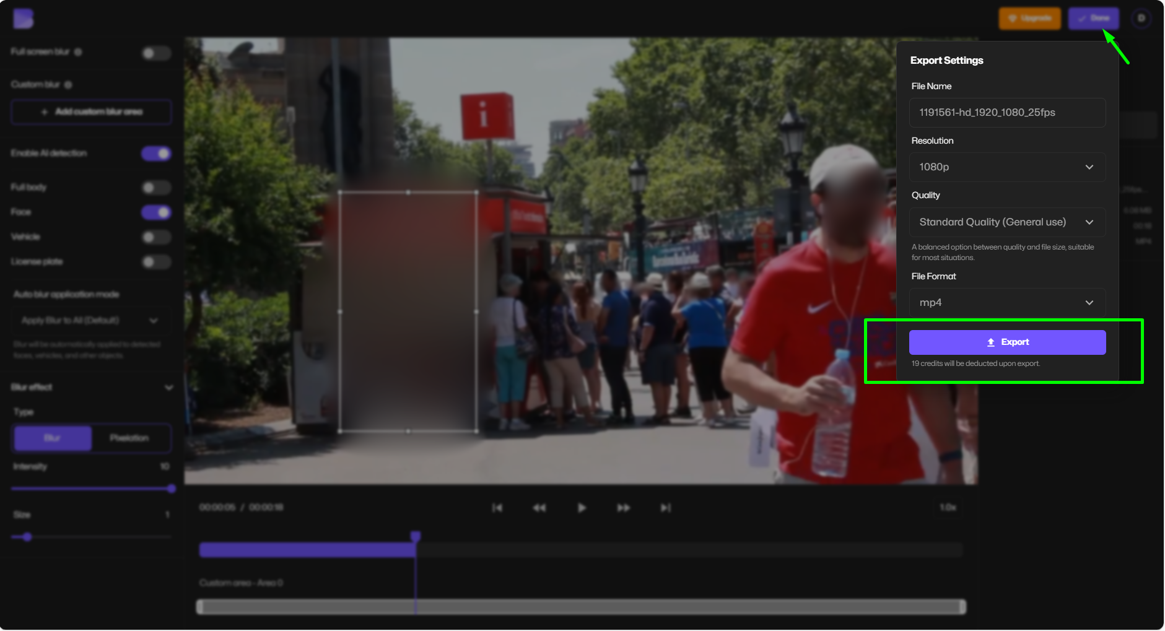Open the user profile avatar menu
The height and width of the screenshot is (631, 1165).
point(1141,19)
